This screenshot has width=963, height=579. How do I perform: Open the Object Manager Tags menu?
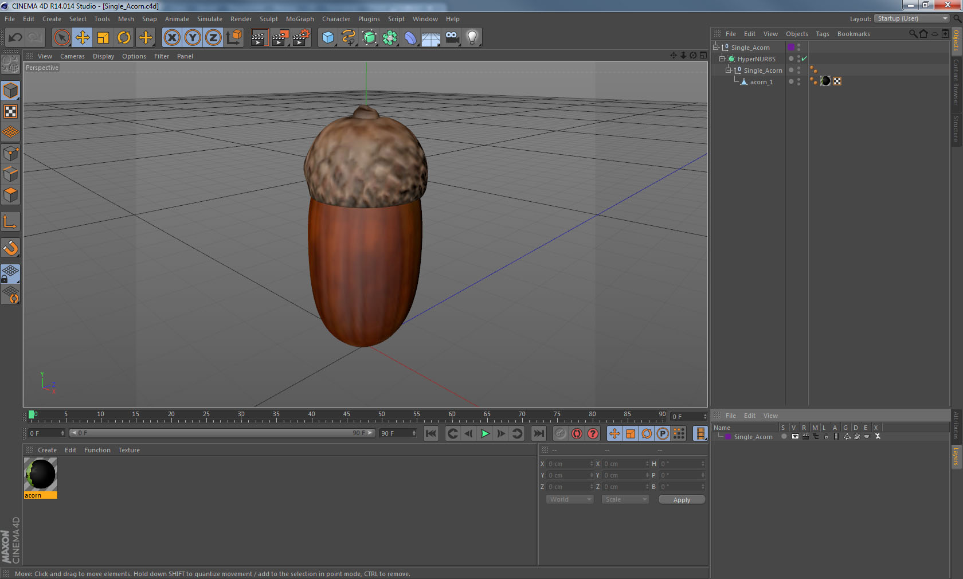click(823, 34)
